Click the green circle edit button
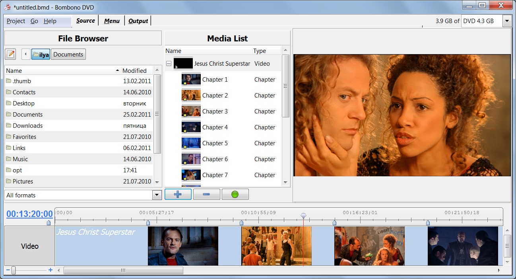This screenshot has width=516, height=279. coord(235,194)
